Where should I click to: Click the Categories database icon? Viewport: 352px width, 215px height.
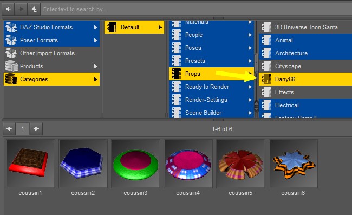11,79
